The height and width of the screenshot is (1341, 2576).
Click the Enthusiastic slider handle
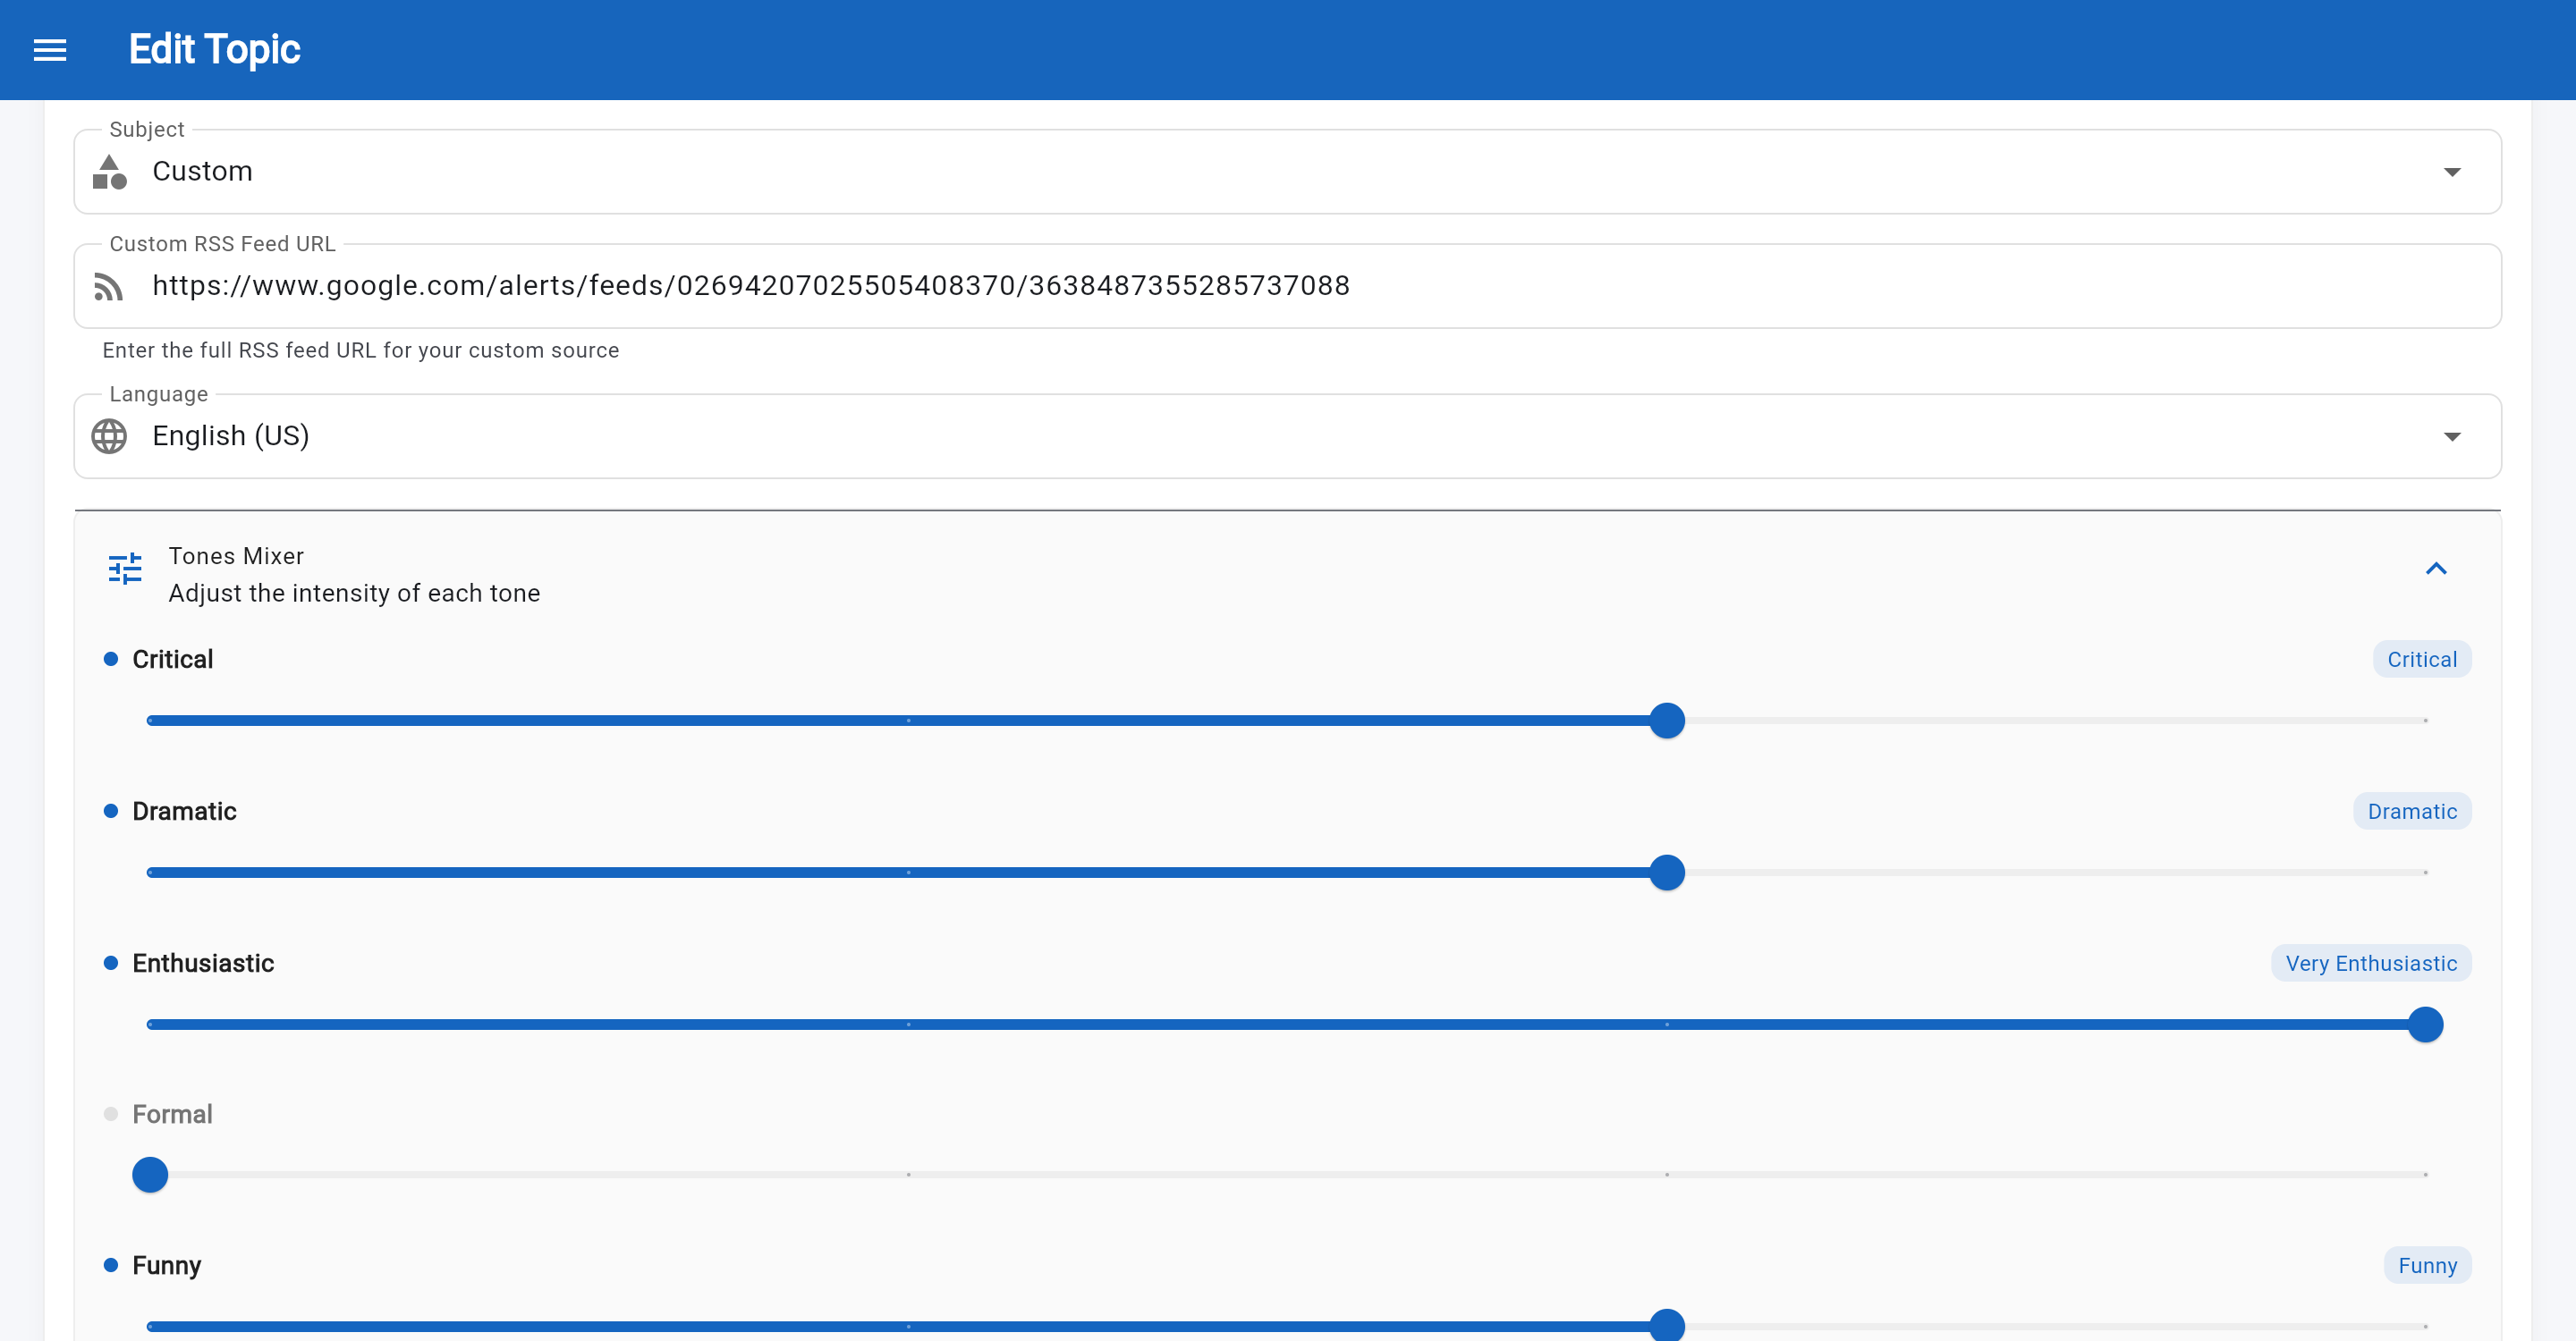(x=2424, y=1025)
